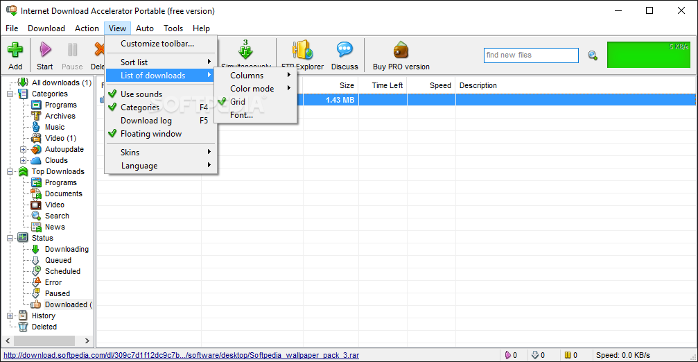Open the Action menu
Image resolution: width=698 pixels, height=362 pixels.
click(87, 28)
